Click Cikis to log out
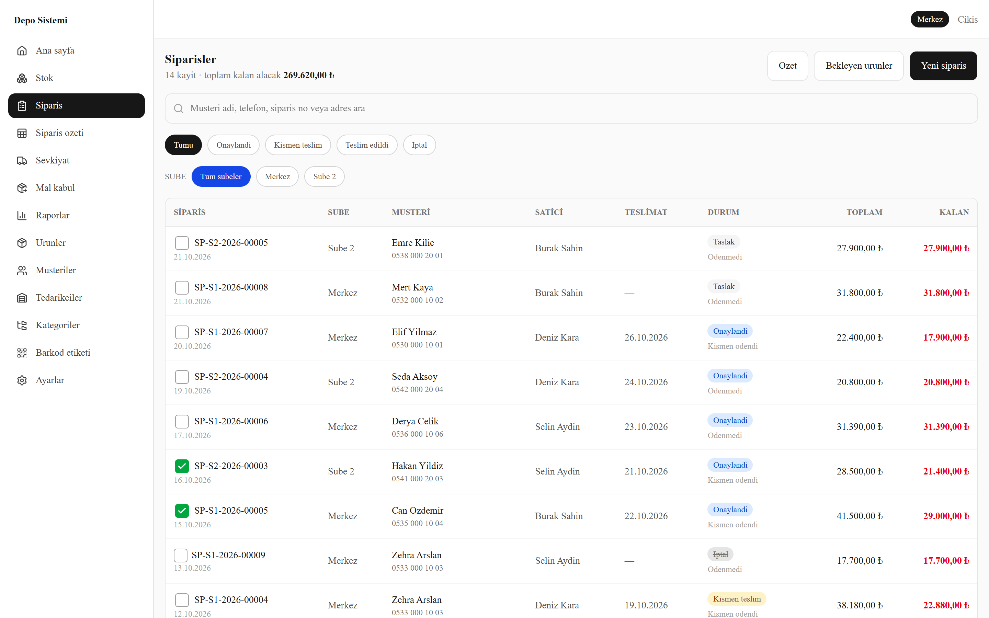 pos(967,20)
